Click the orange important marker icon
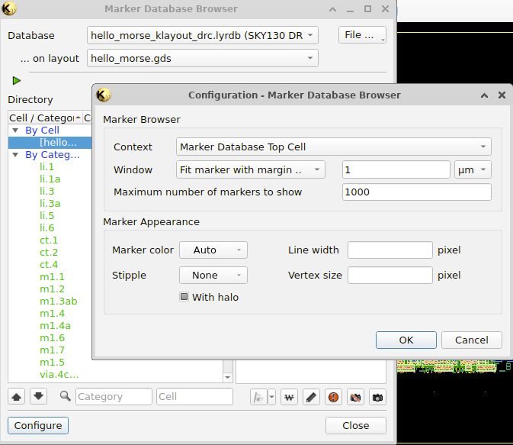 pos(333,397)
